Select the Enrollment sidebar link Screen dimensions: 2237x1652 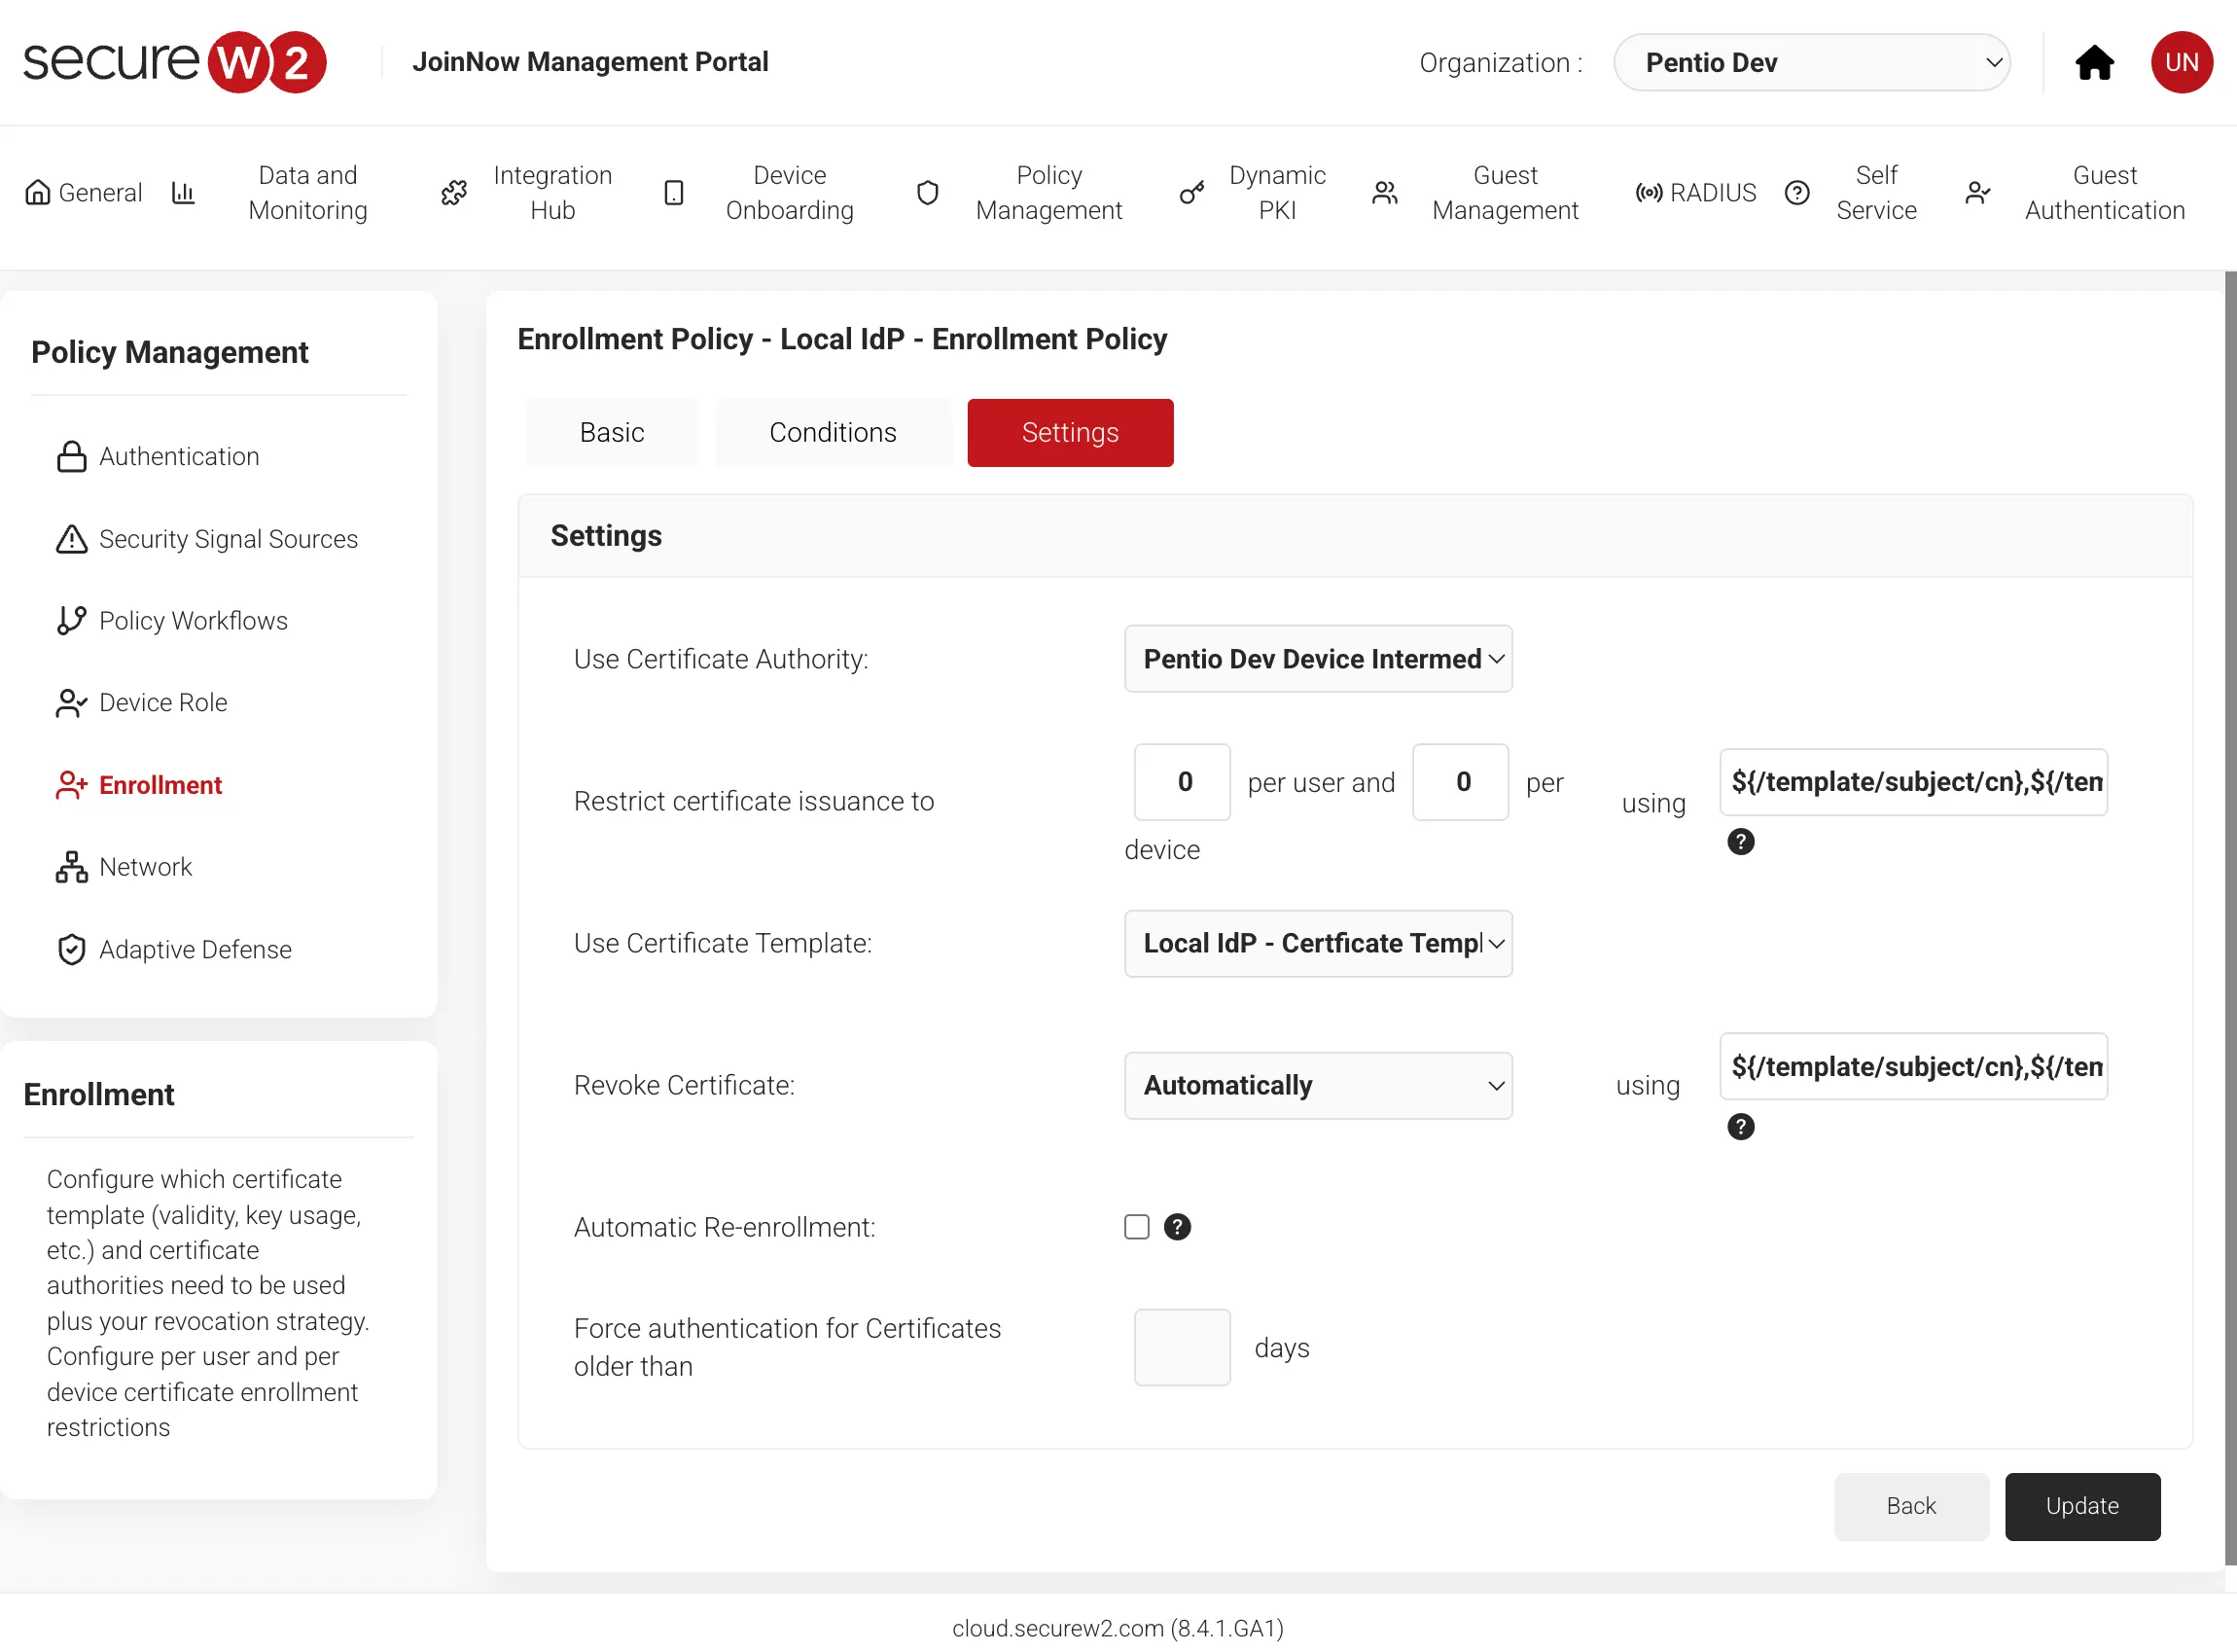pos(160,785)
